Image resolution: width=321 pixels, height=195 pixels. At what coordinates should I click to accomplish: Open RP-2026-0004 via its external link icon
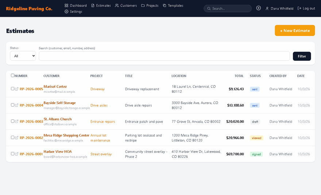point(16,105)
